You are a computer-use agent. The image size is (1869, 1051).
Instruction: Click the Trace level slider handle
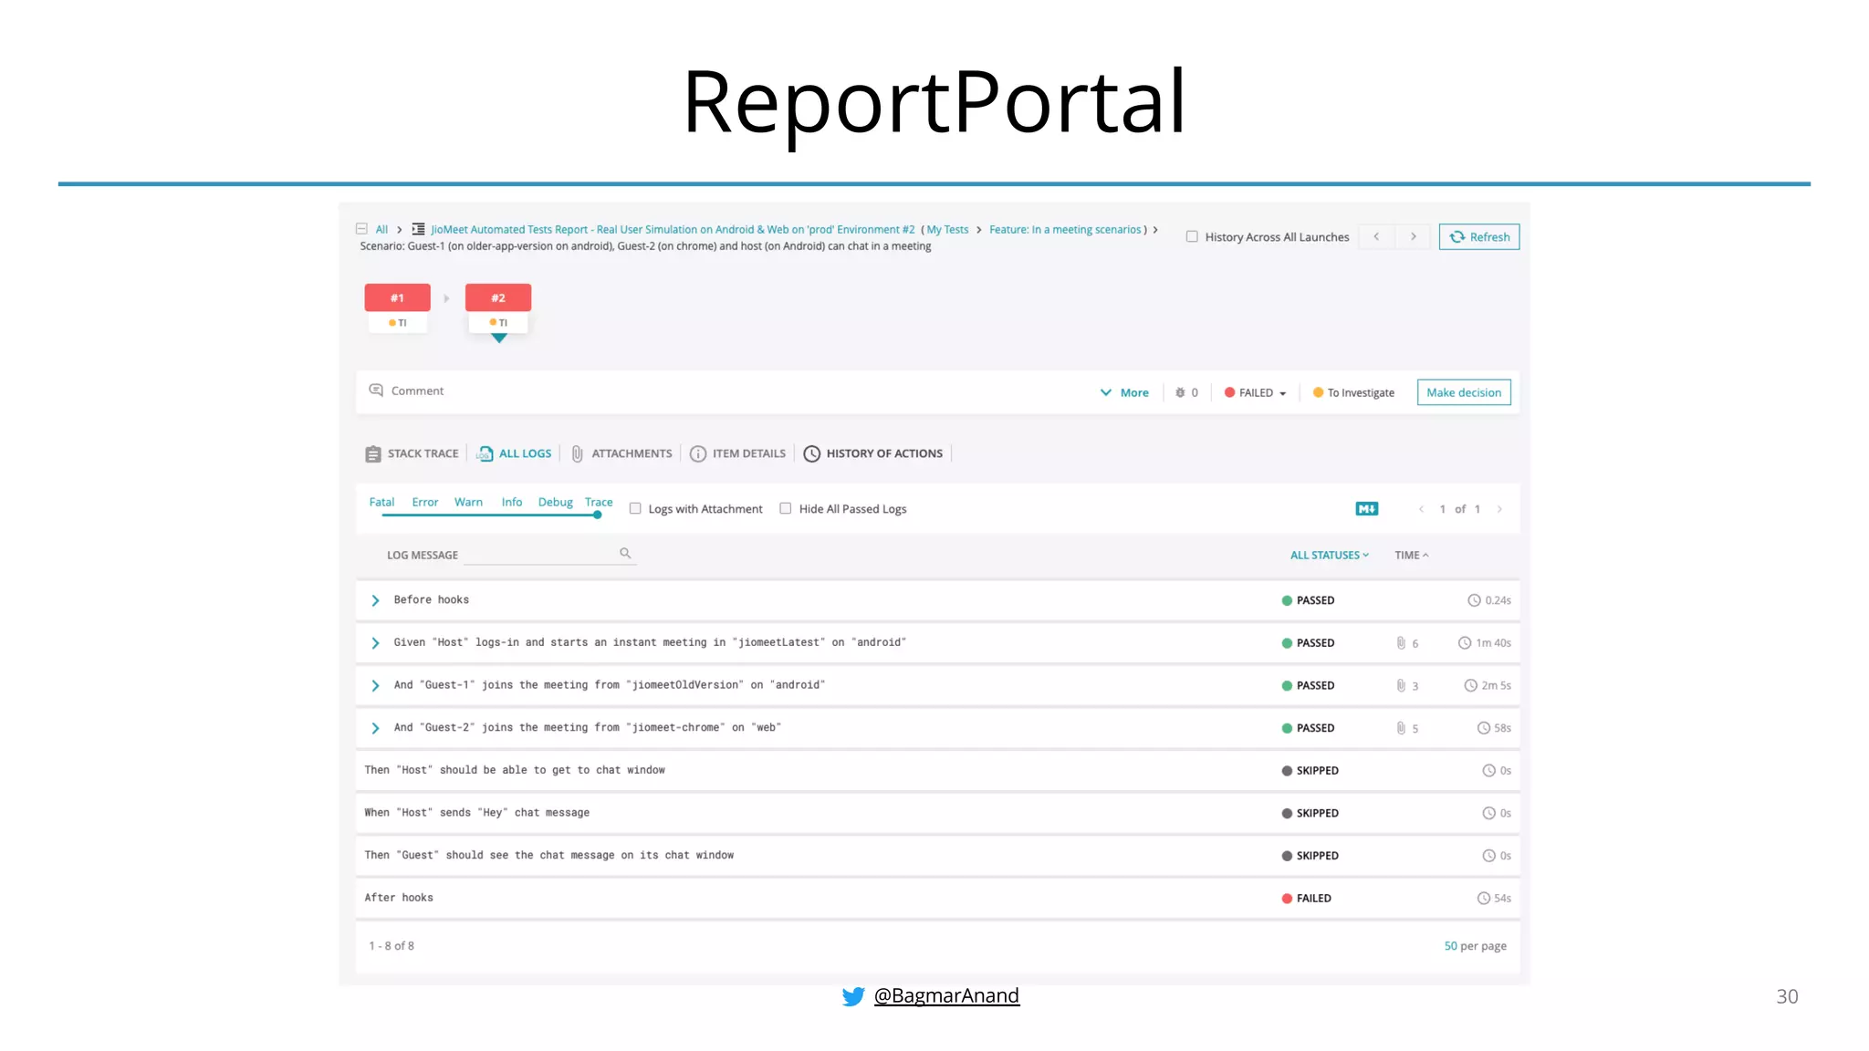[597, 515]
